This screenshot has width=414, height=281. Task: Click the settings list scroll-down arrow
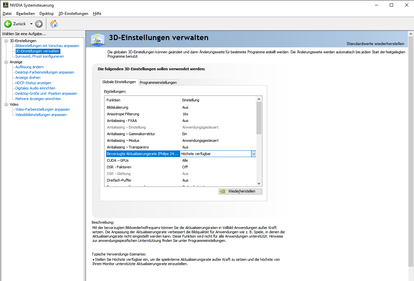[x=259, y=183]
